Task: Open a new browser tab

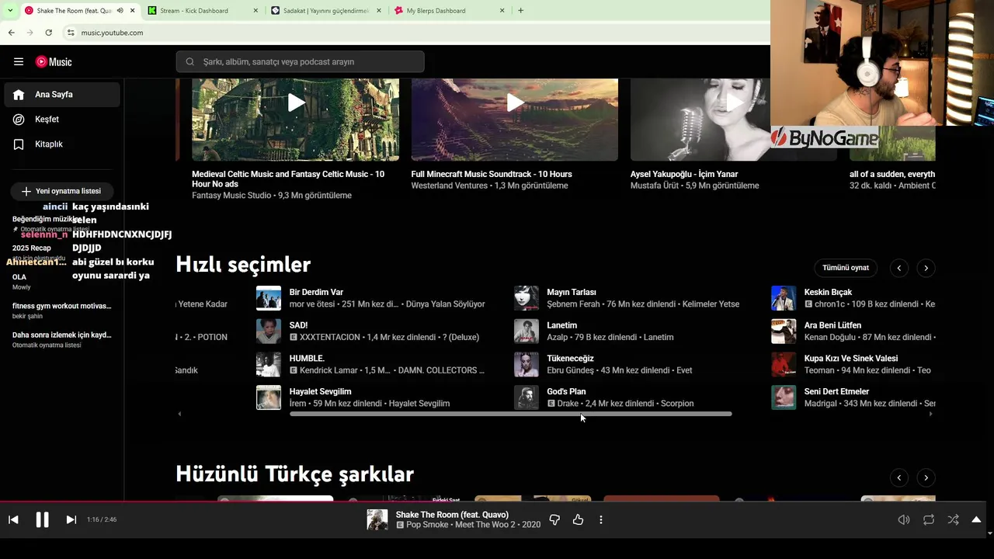Action: coord(520,10)
